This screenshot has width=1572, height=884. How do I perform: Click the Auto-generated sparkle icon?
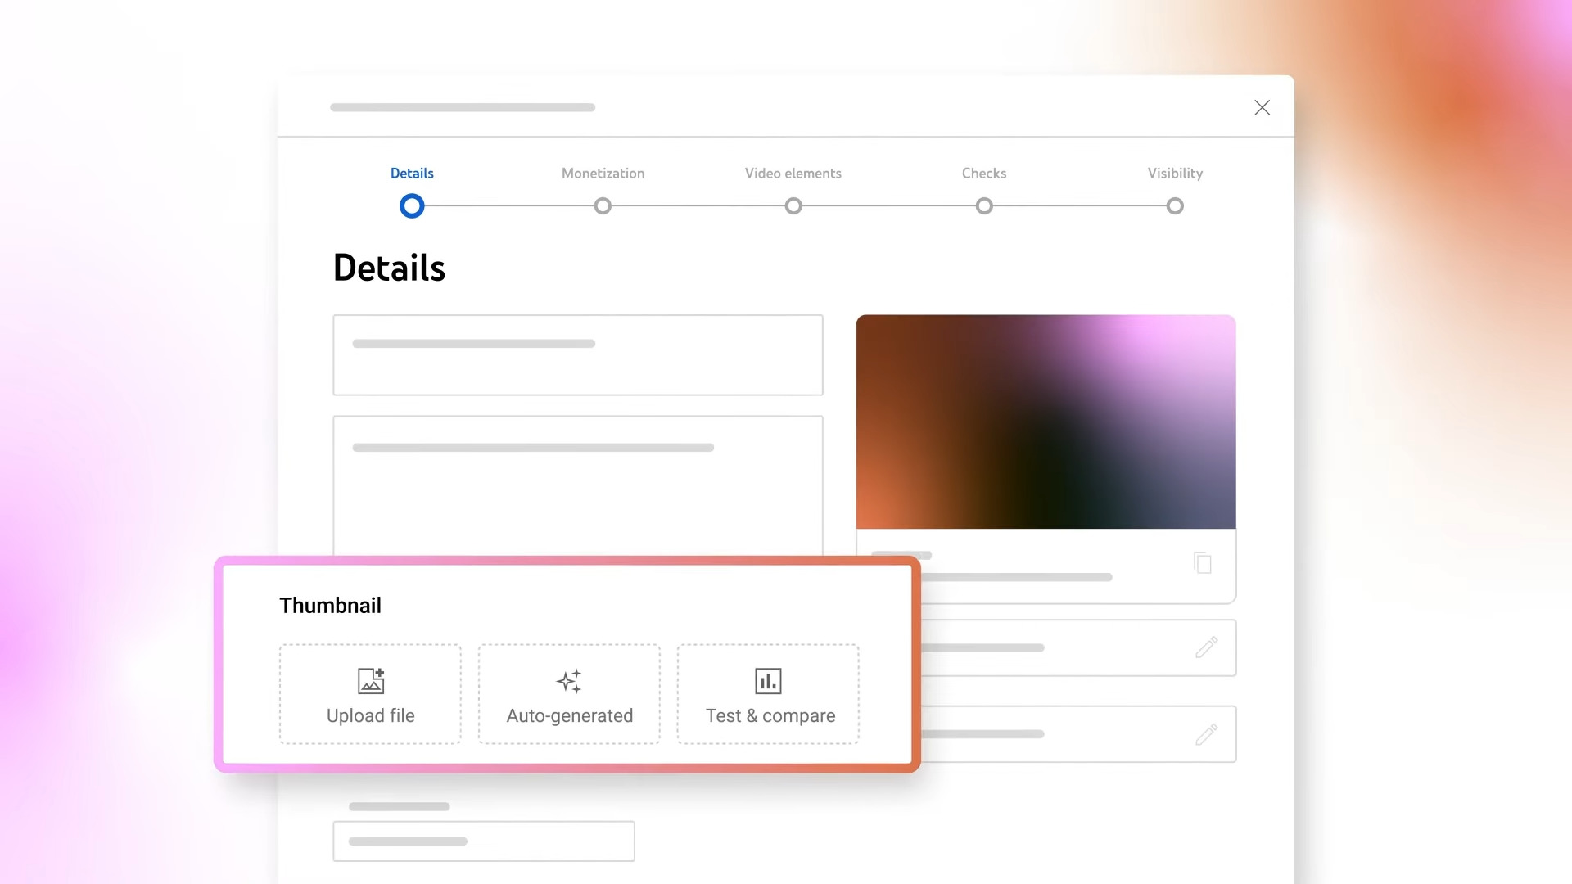(569, 681)
